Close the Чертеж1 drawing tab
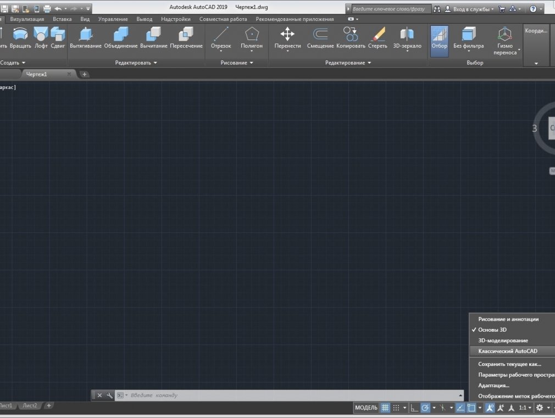The width and height of the screenshot is (555, 418). pos(69,74)
